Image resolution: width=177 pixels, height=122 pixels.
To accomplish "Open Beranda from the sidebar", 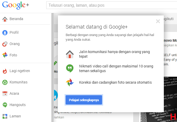I will click(16, 19).
